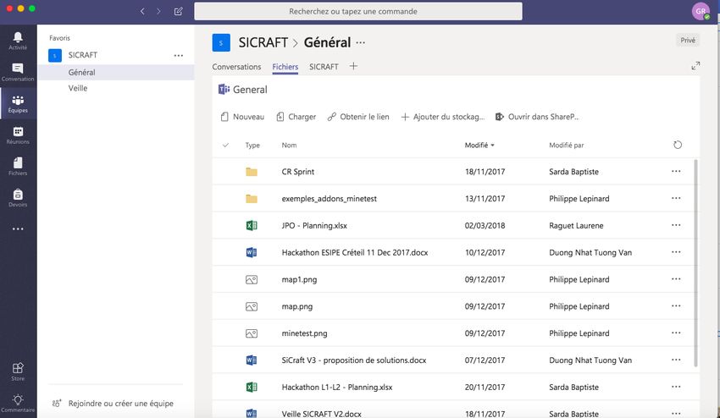Open more options for map1.png
The width and height of the screenshot is (720, 418).
(x=676, y=279)
